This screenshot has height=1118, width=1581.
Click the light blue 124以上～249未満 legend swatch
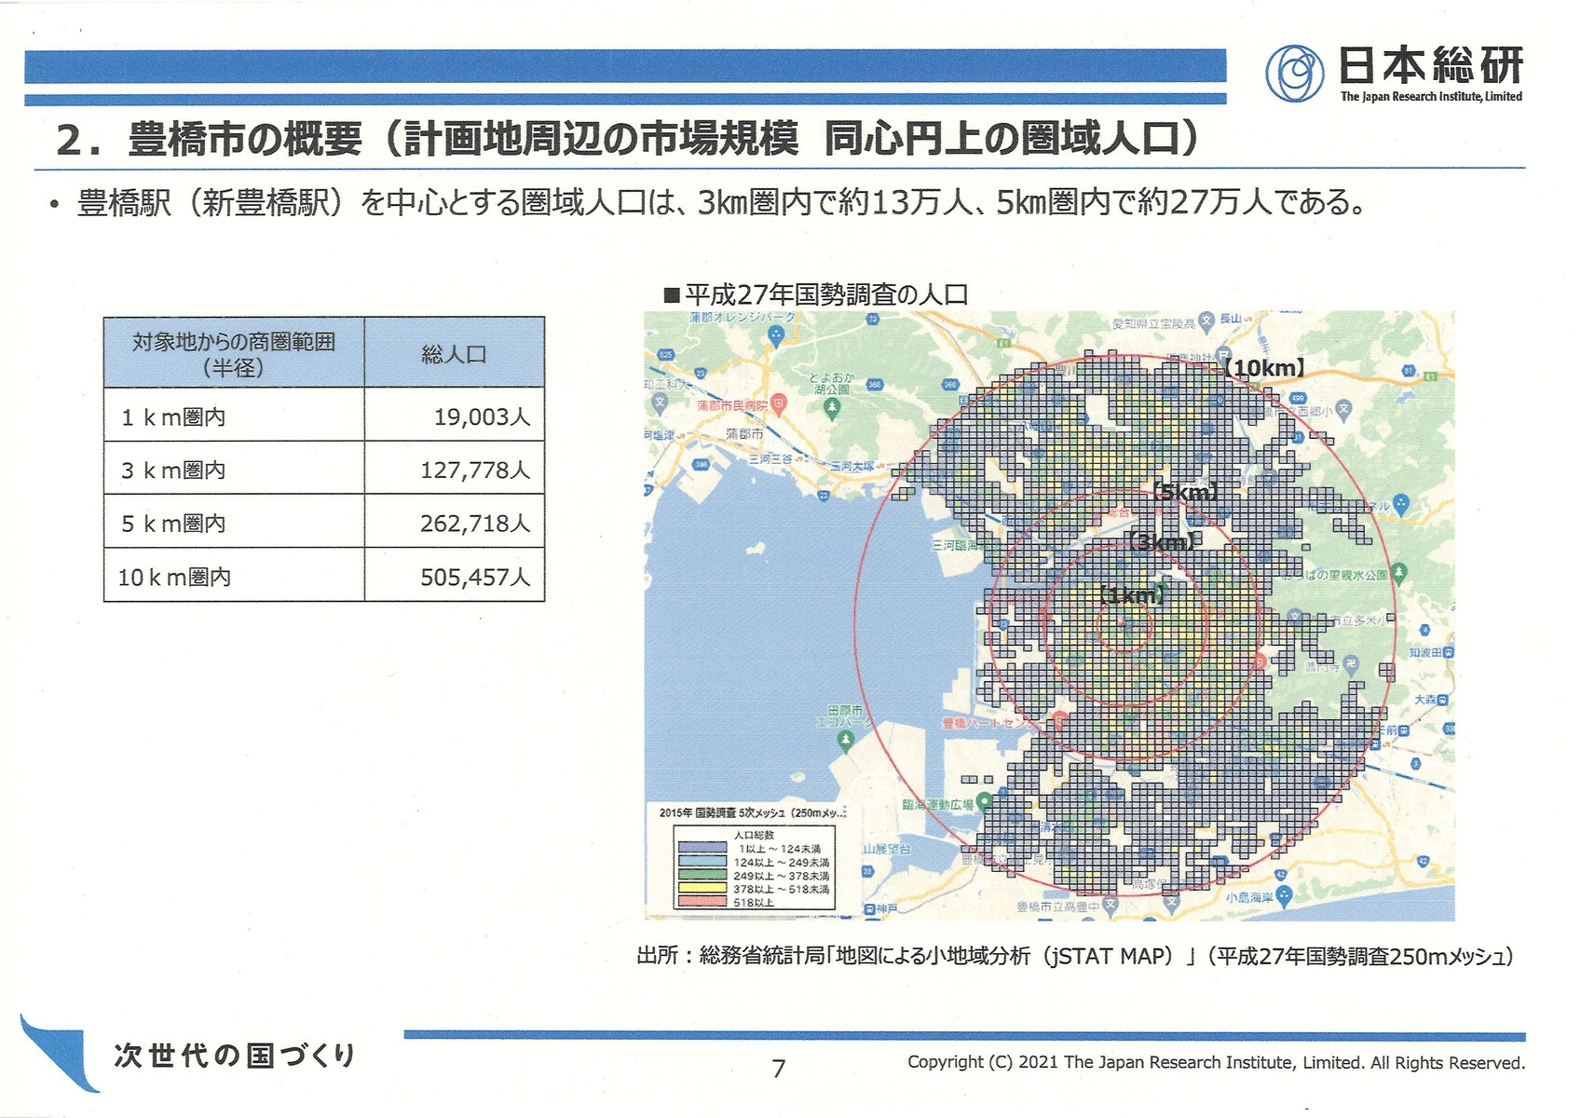click(702, 862)
